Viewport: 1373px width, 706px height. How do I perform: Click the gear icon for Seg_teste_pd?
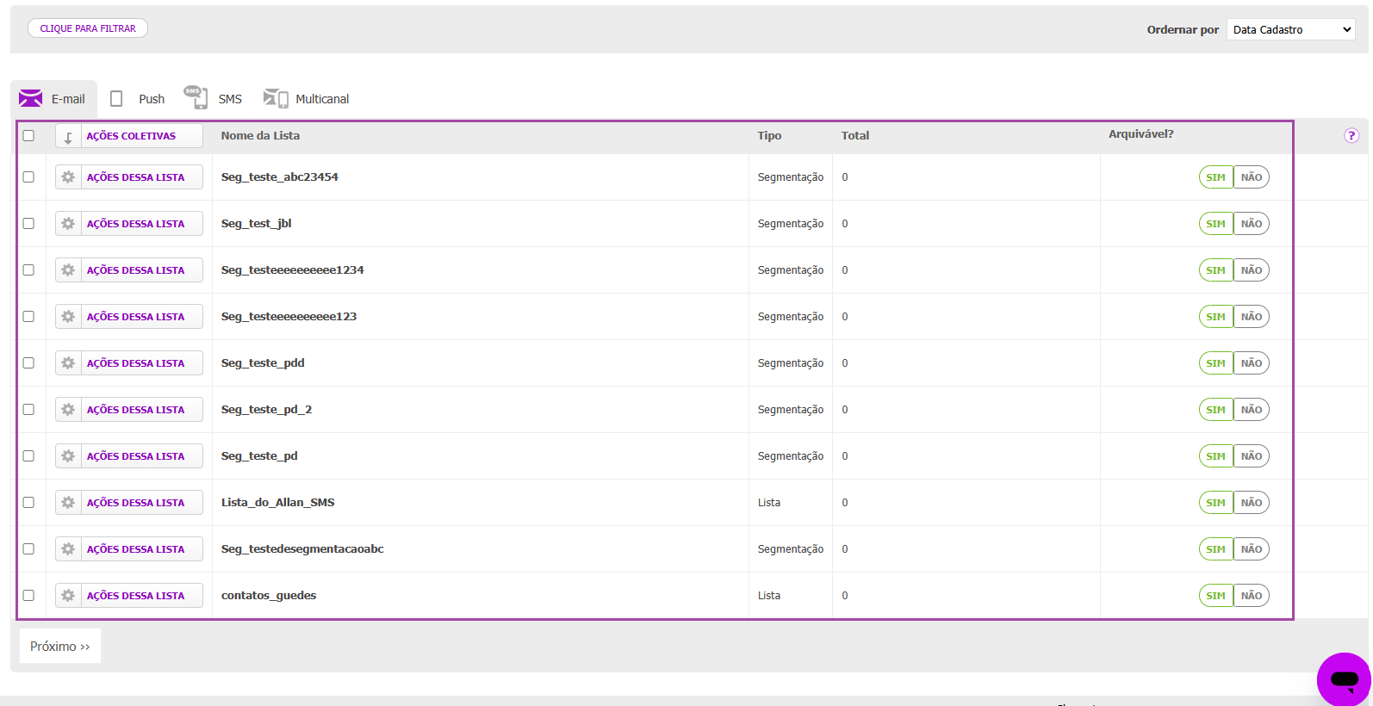(x=68, y=456)
